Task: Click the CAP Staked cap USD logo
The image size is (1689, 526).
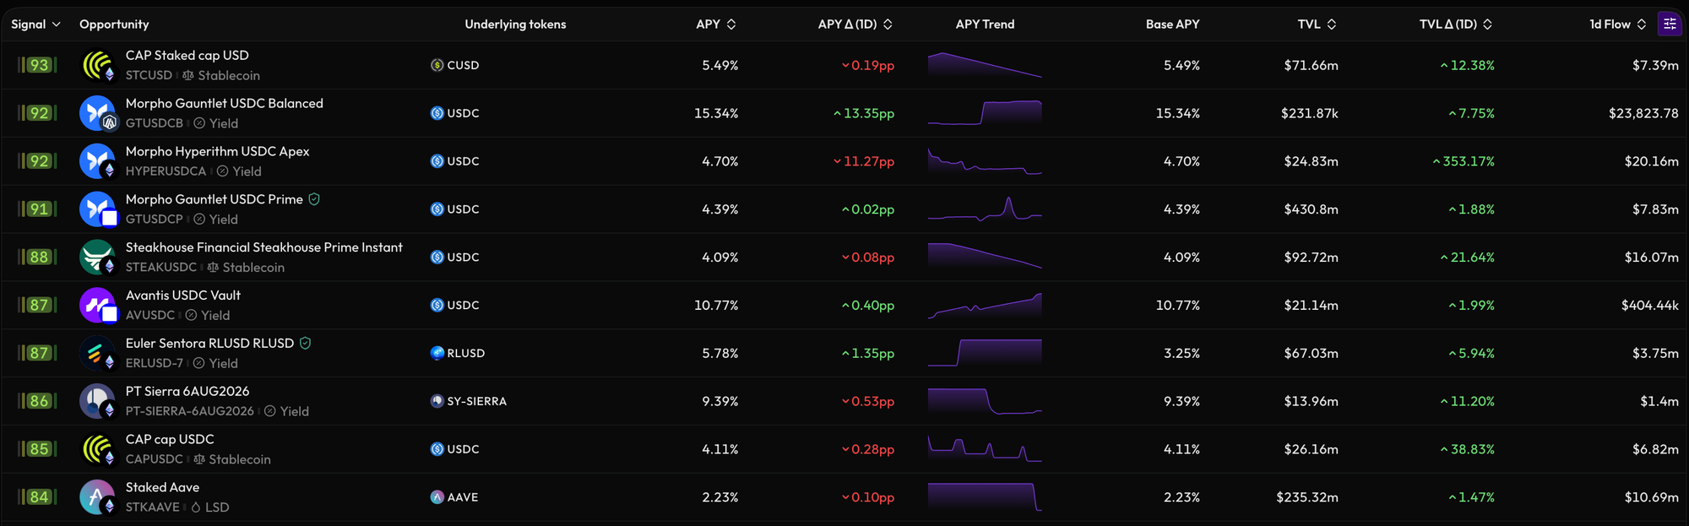Action: point(98,65)
